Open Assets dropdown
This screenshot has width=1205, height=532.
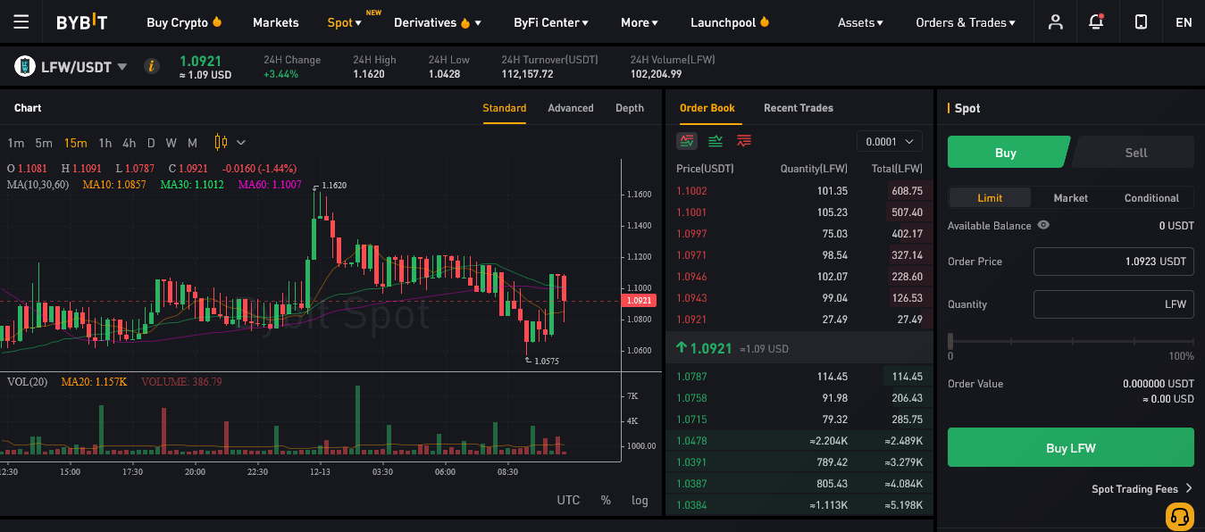860,22
